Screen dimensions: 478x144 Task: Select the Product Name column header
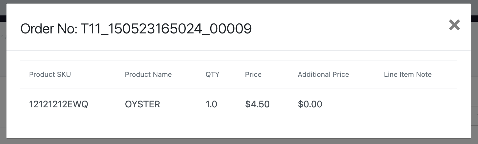click(148, 75)
